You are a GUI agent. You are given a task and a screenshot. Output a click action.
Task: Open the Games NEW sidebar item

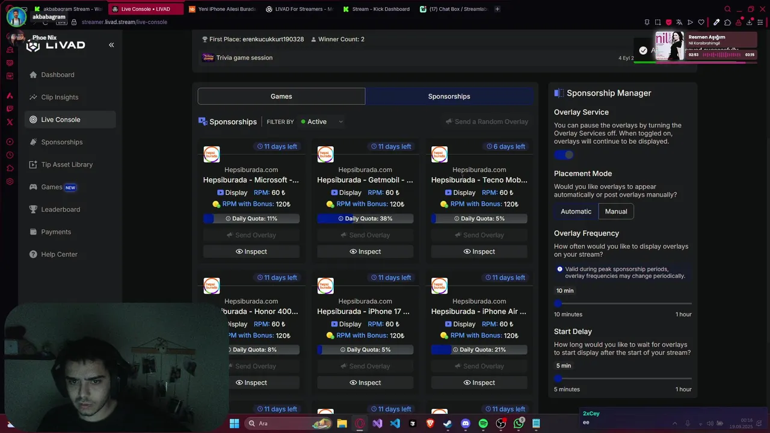coord(70,187)
